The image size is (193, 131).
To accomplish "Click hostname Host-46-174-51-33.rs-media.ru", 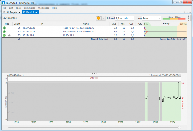I will pos(78,28).
